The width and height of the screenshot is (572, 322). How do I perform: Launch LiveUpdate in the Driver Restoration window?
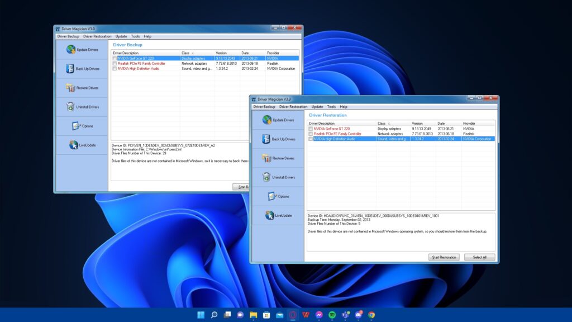[x=278, y=215]
